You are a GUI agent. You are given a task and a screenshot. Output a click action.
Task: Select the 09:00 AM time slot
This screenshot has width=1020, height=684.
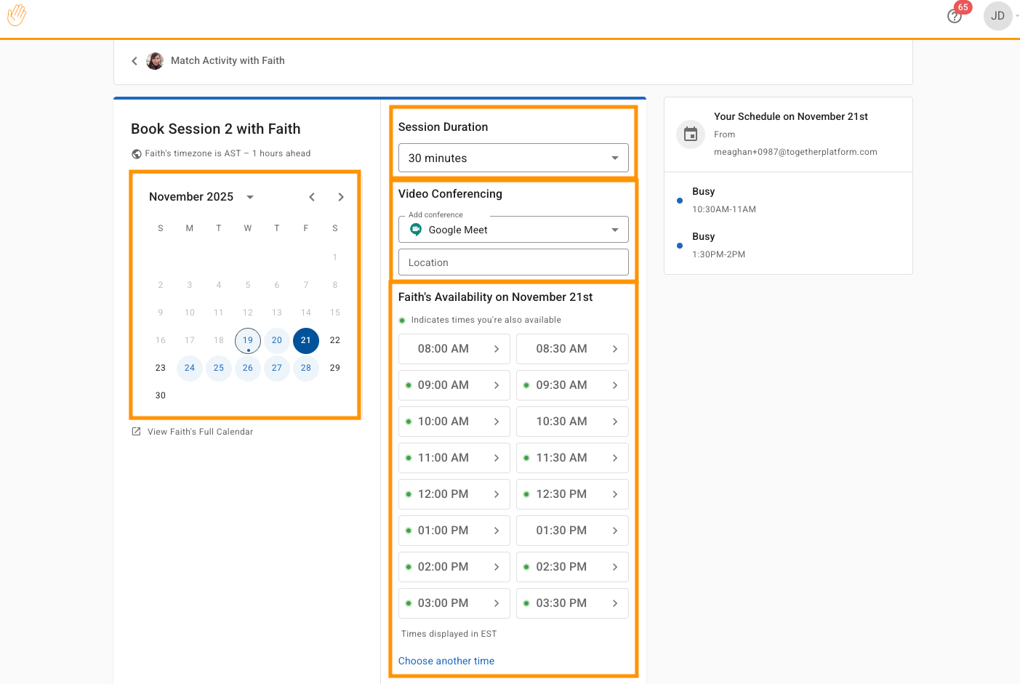454,385
